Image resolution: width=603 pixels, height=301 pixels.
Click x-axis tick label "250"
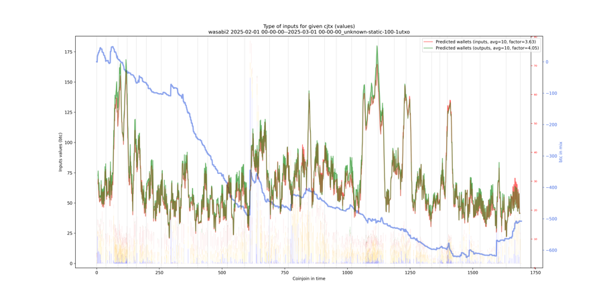(159, 272)
